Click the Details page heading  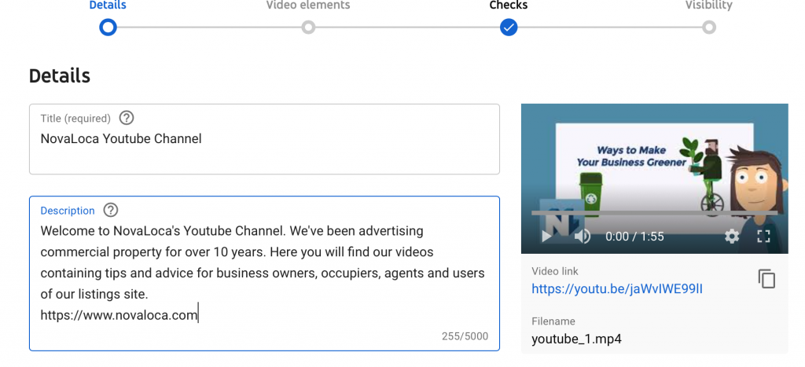click(60, 76)
